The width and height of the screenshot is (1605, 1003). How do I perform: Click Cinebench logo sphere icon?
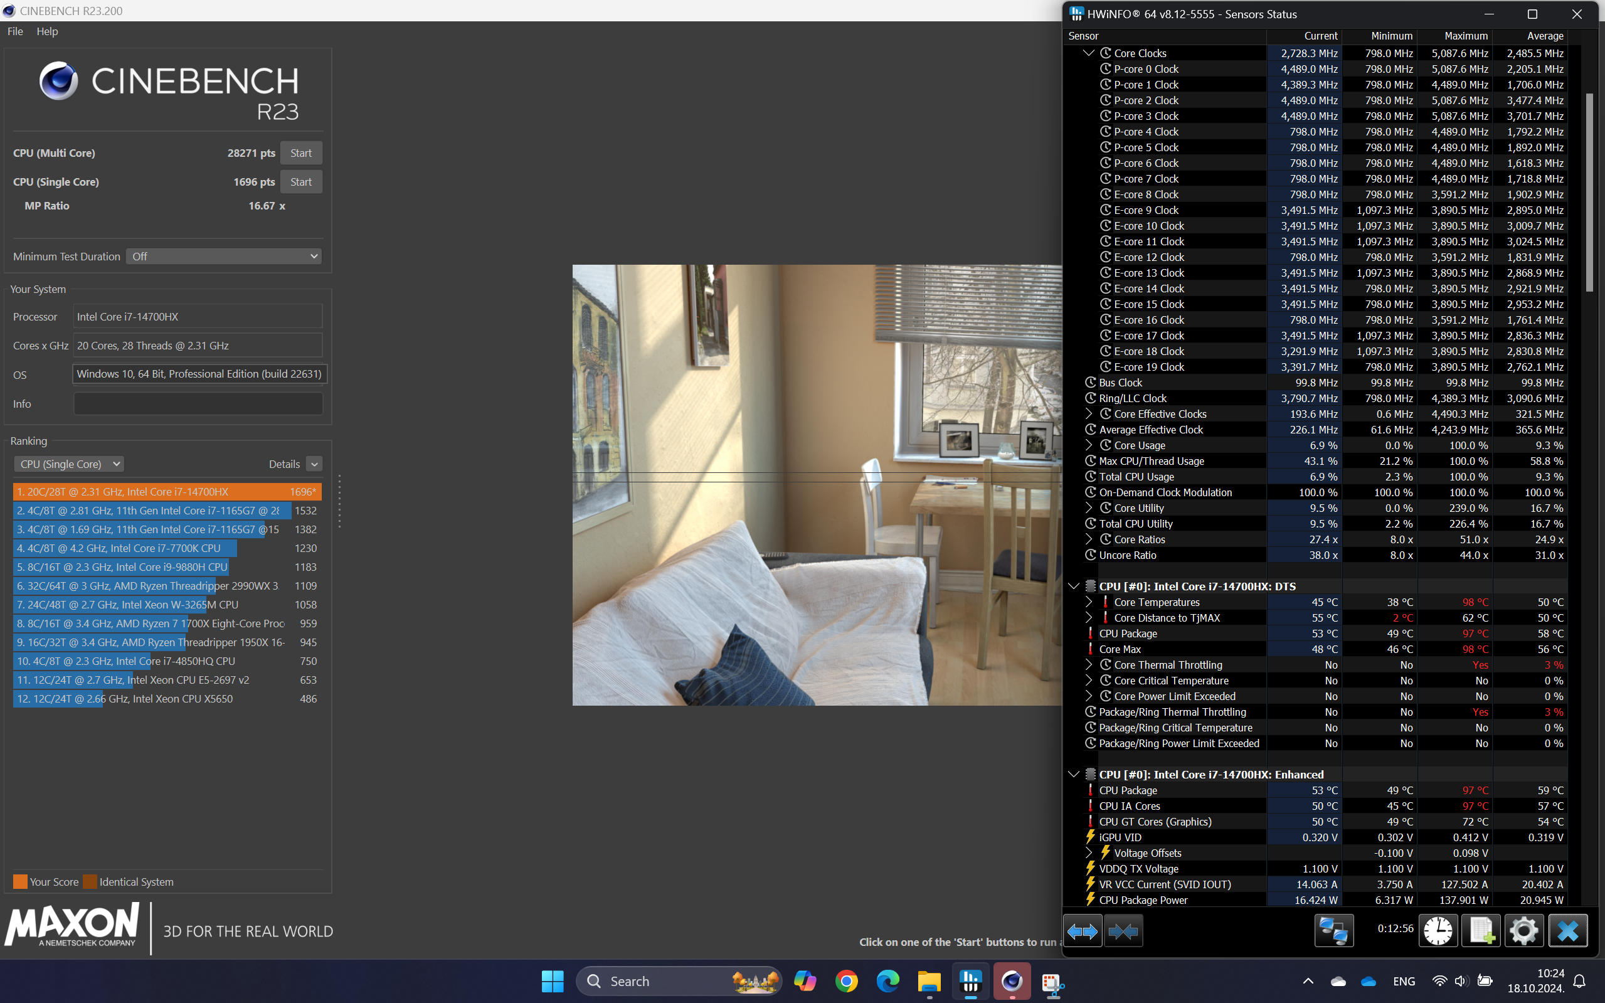tap(58, 80)
